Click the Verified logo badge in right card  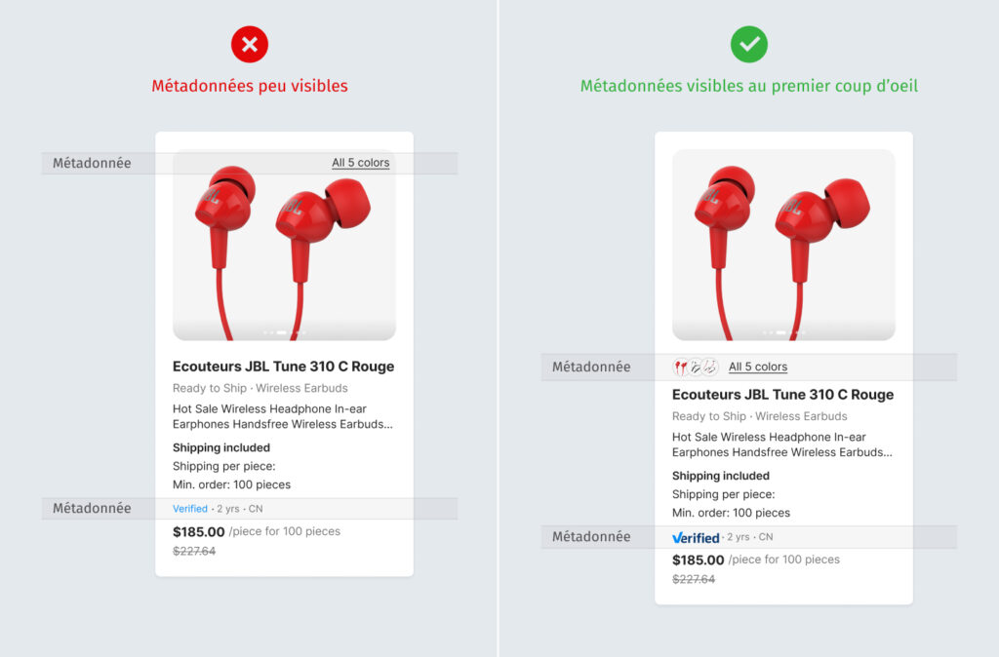coord(696,537)
